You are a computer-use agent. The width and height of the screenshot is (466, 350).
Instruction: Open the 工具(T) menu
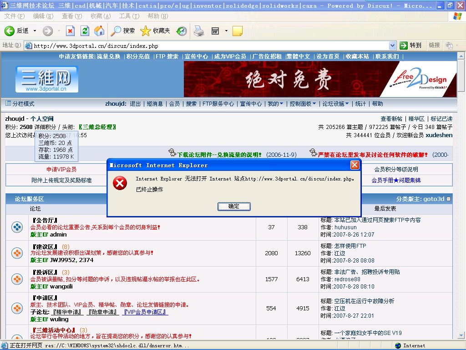pos(129,16)
